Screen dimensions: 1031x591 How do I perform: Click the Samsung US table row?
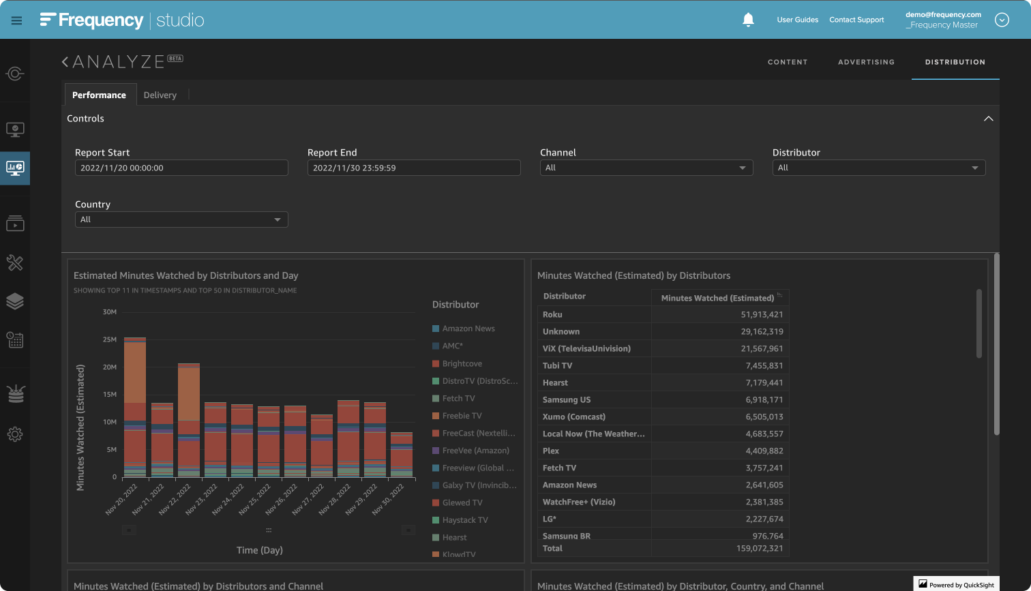pos(663,399)
